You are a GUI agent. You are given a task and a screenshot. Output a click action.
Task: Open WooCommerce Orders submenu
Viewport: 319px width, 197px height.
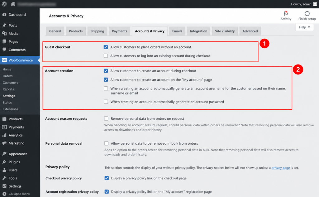coord(7,76)
